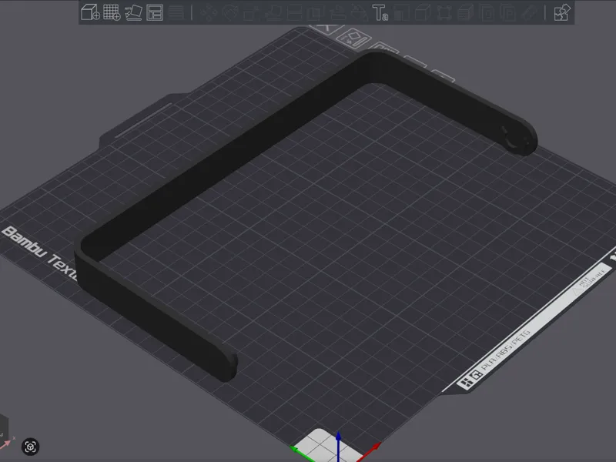The width and height of the screenshot is (616, 462).
Task: Click greyed-out icon right of Text tool
Action: coord(401,12)
